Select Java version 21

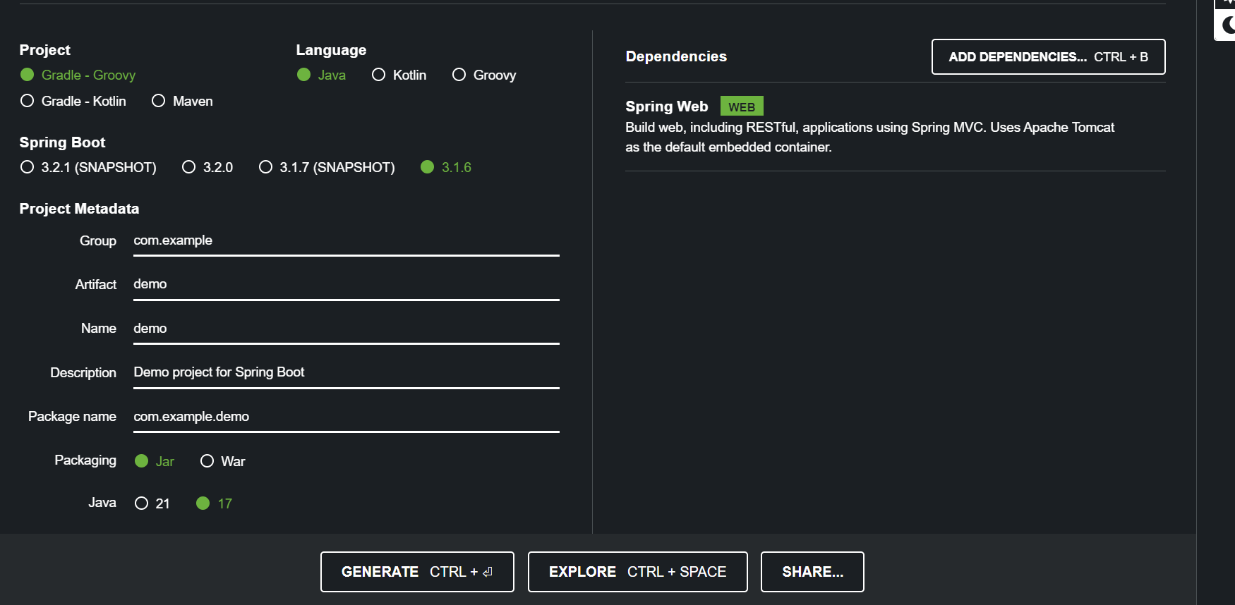point(152,503)
